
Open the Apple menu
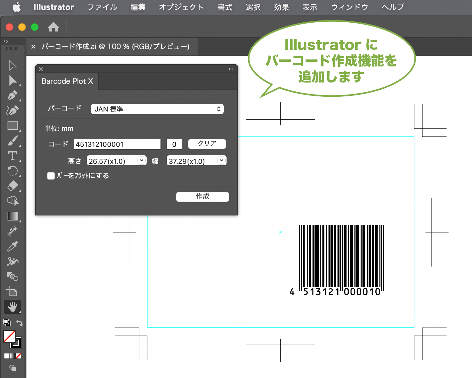point(17,7)
